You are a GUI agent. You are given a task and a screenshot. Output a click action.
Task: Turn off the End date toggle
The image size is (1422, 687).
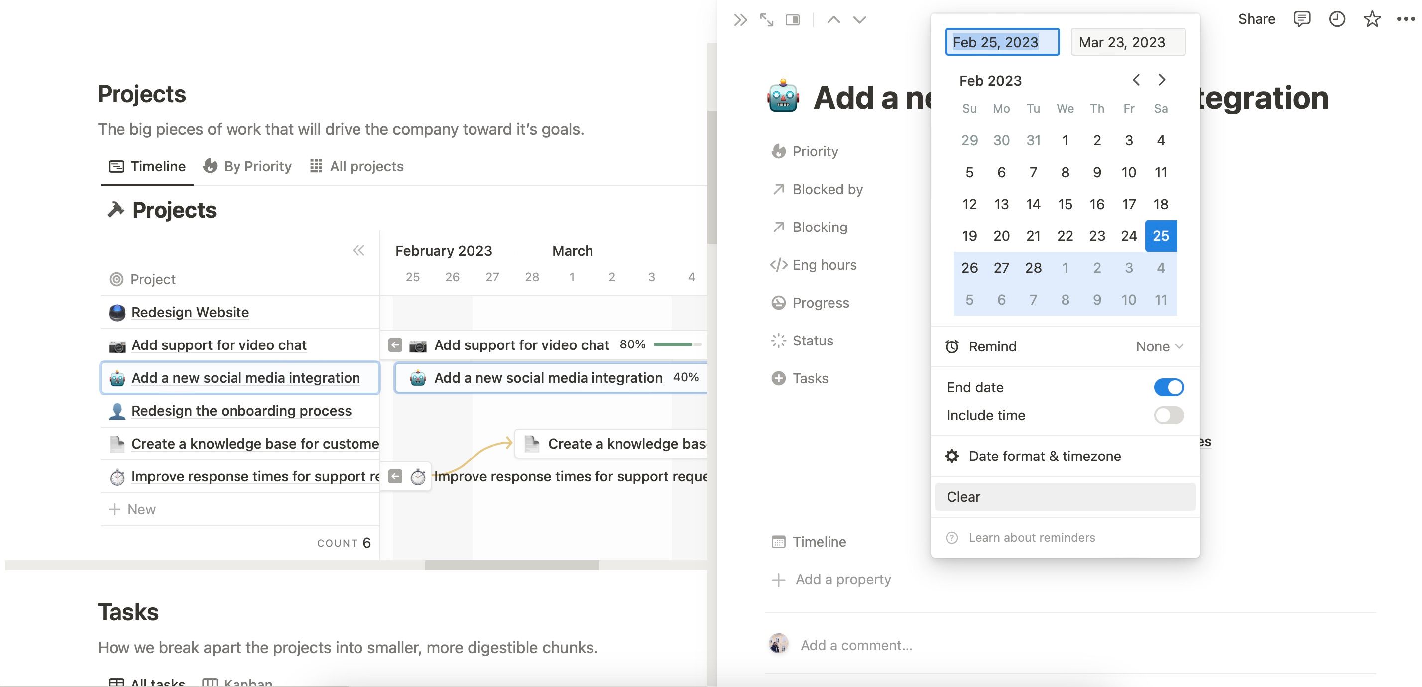(1168, 387)
